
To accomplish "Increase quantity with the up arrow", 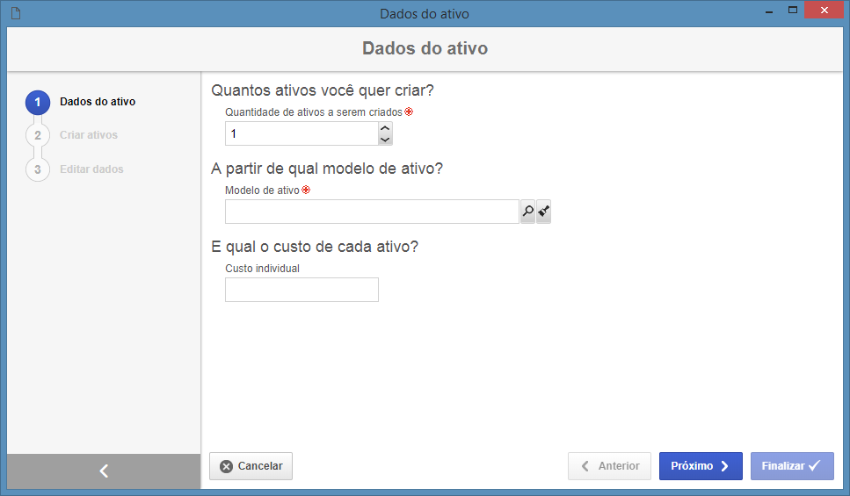I will point(385,128).
